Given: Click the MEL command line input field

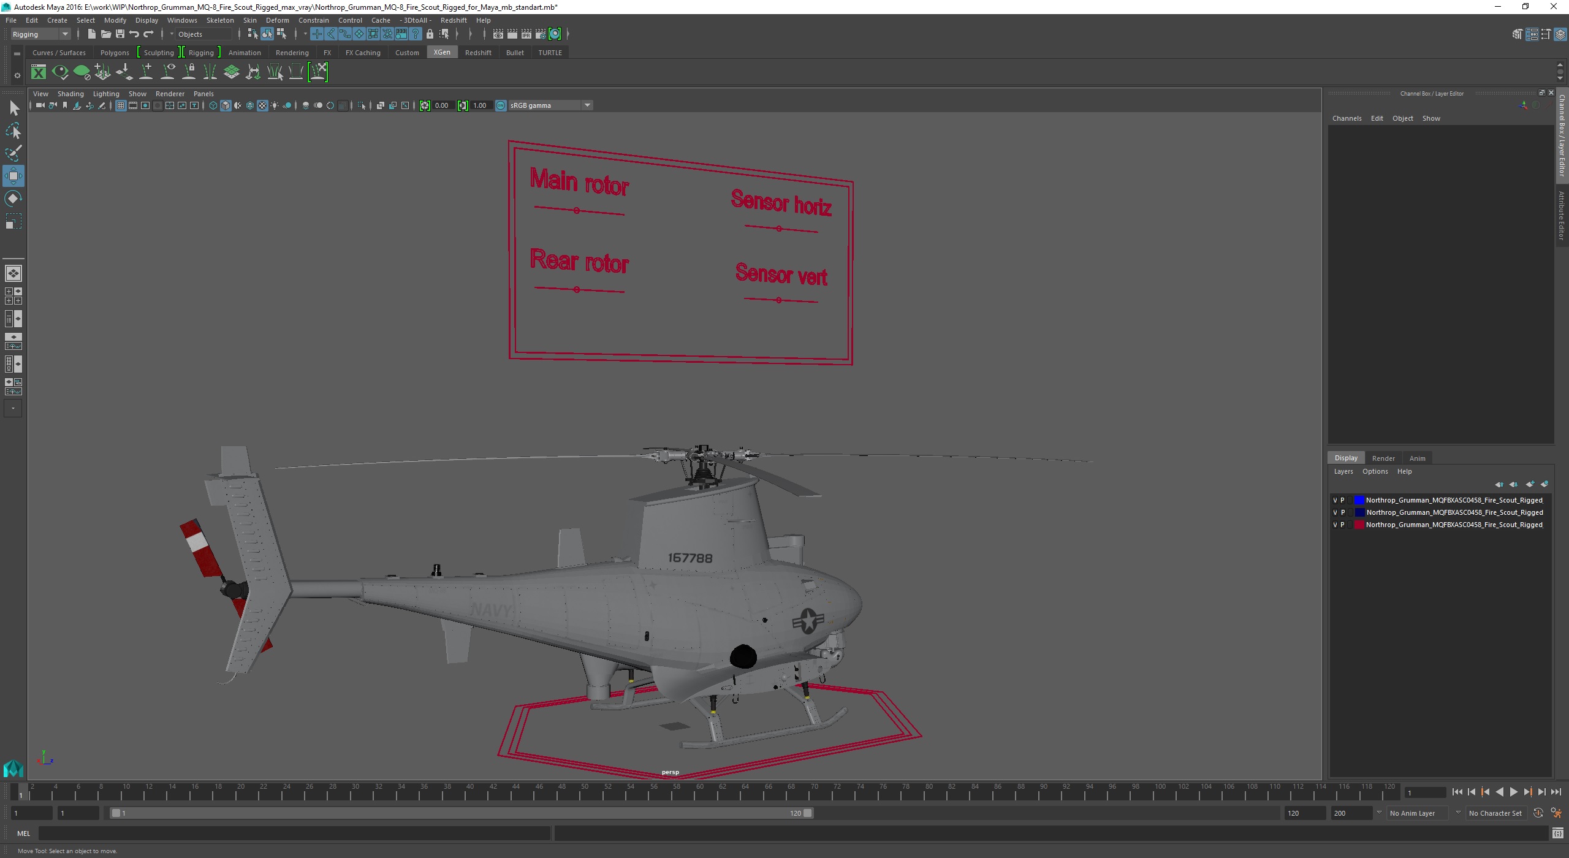Looking at the screenshot, I should [x=294, y=833].
